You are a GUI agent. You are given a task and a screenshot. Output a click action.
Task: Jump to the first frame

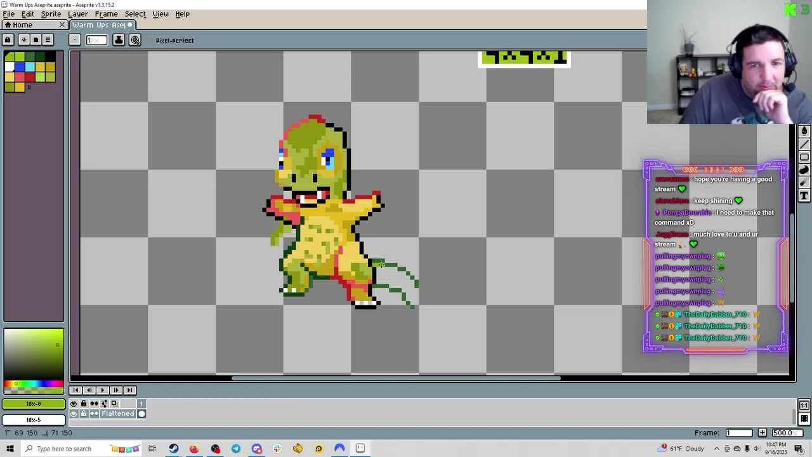[75, 390]
